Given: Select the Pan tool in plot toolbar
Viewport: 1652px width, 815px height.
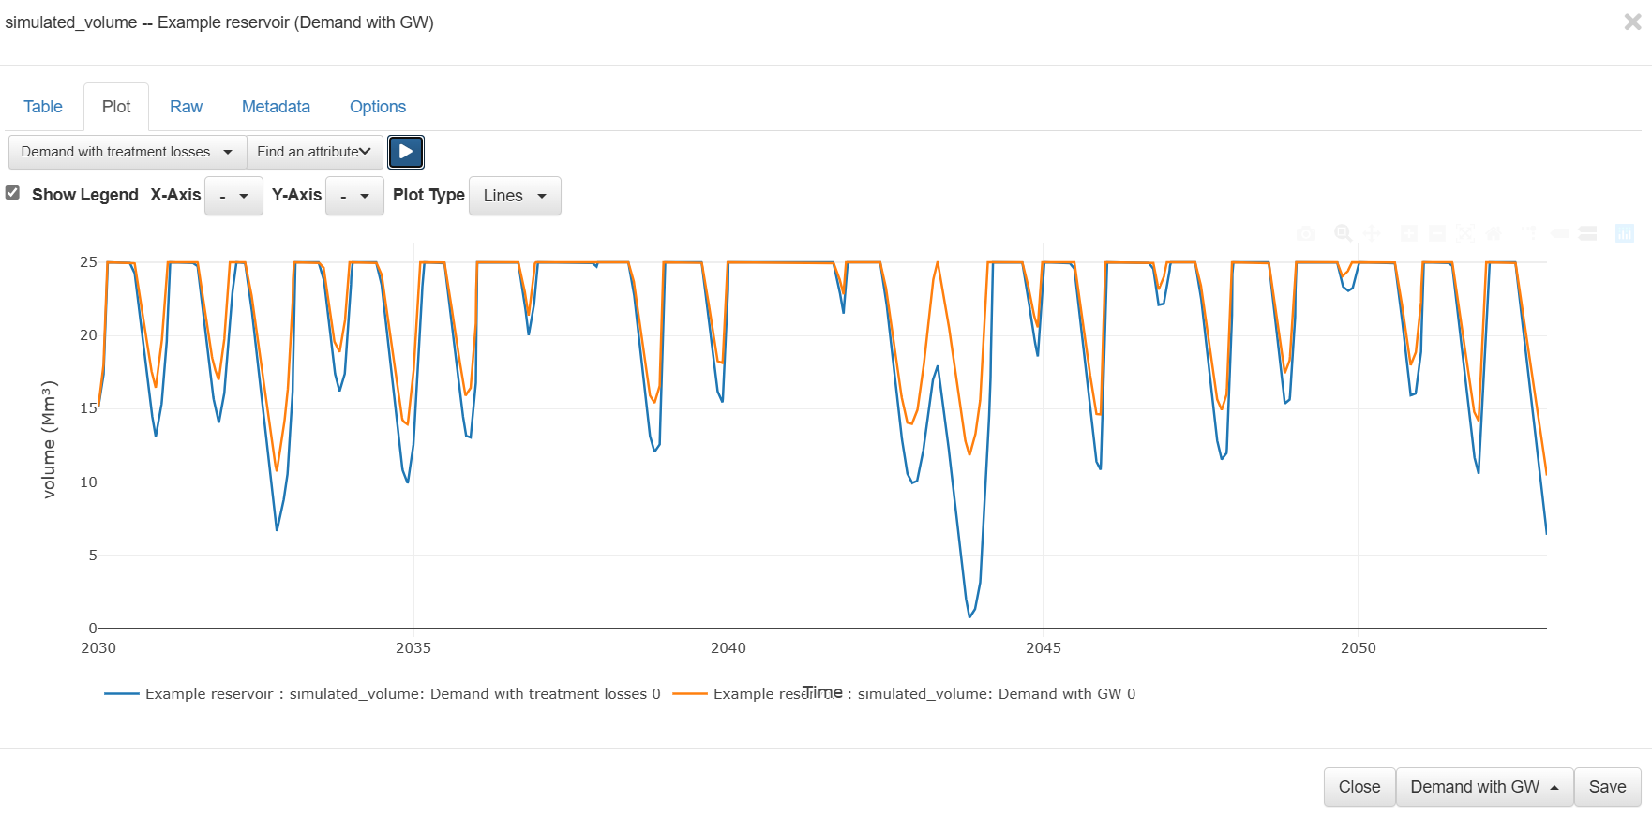Looking at the screenshot, I should coord(1372,233).
